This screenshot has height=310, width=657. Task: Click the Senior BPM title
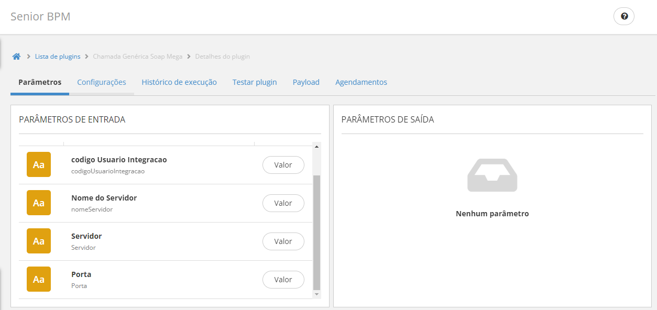[x=40, y=16]
